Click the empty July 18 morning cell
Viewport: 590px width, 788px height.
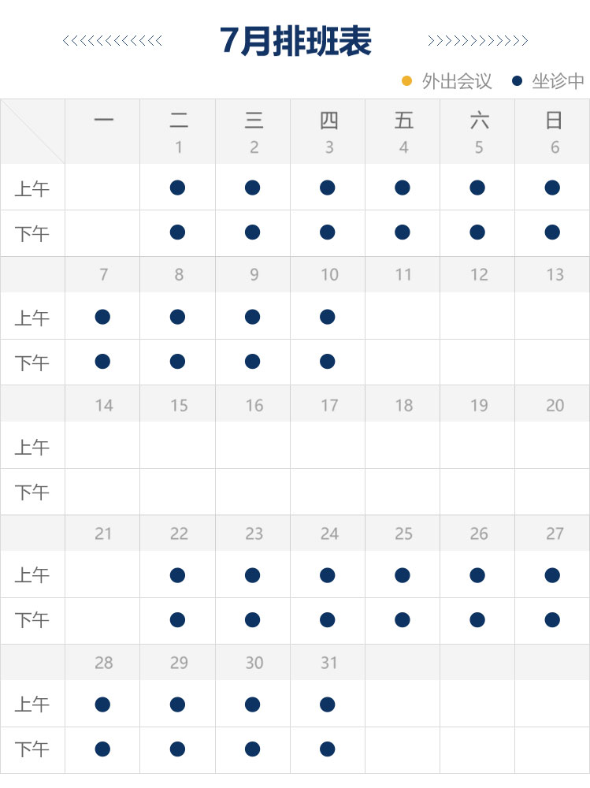pyautogui.click(x=403, y=445)
